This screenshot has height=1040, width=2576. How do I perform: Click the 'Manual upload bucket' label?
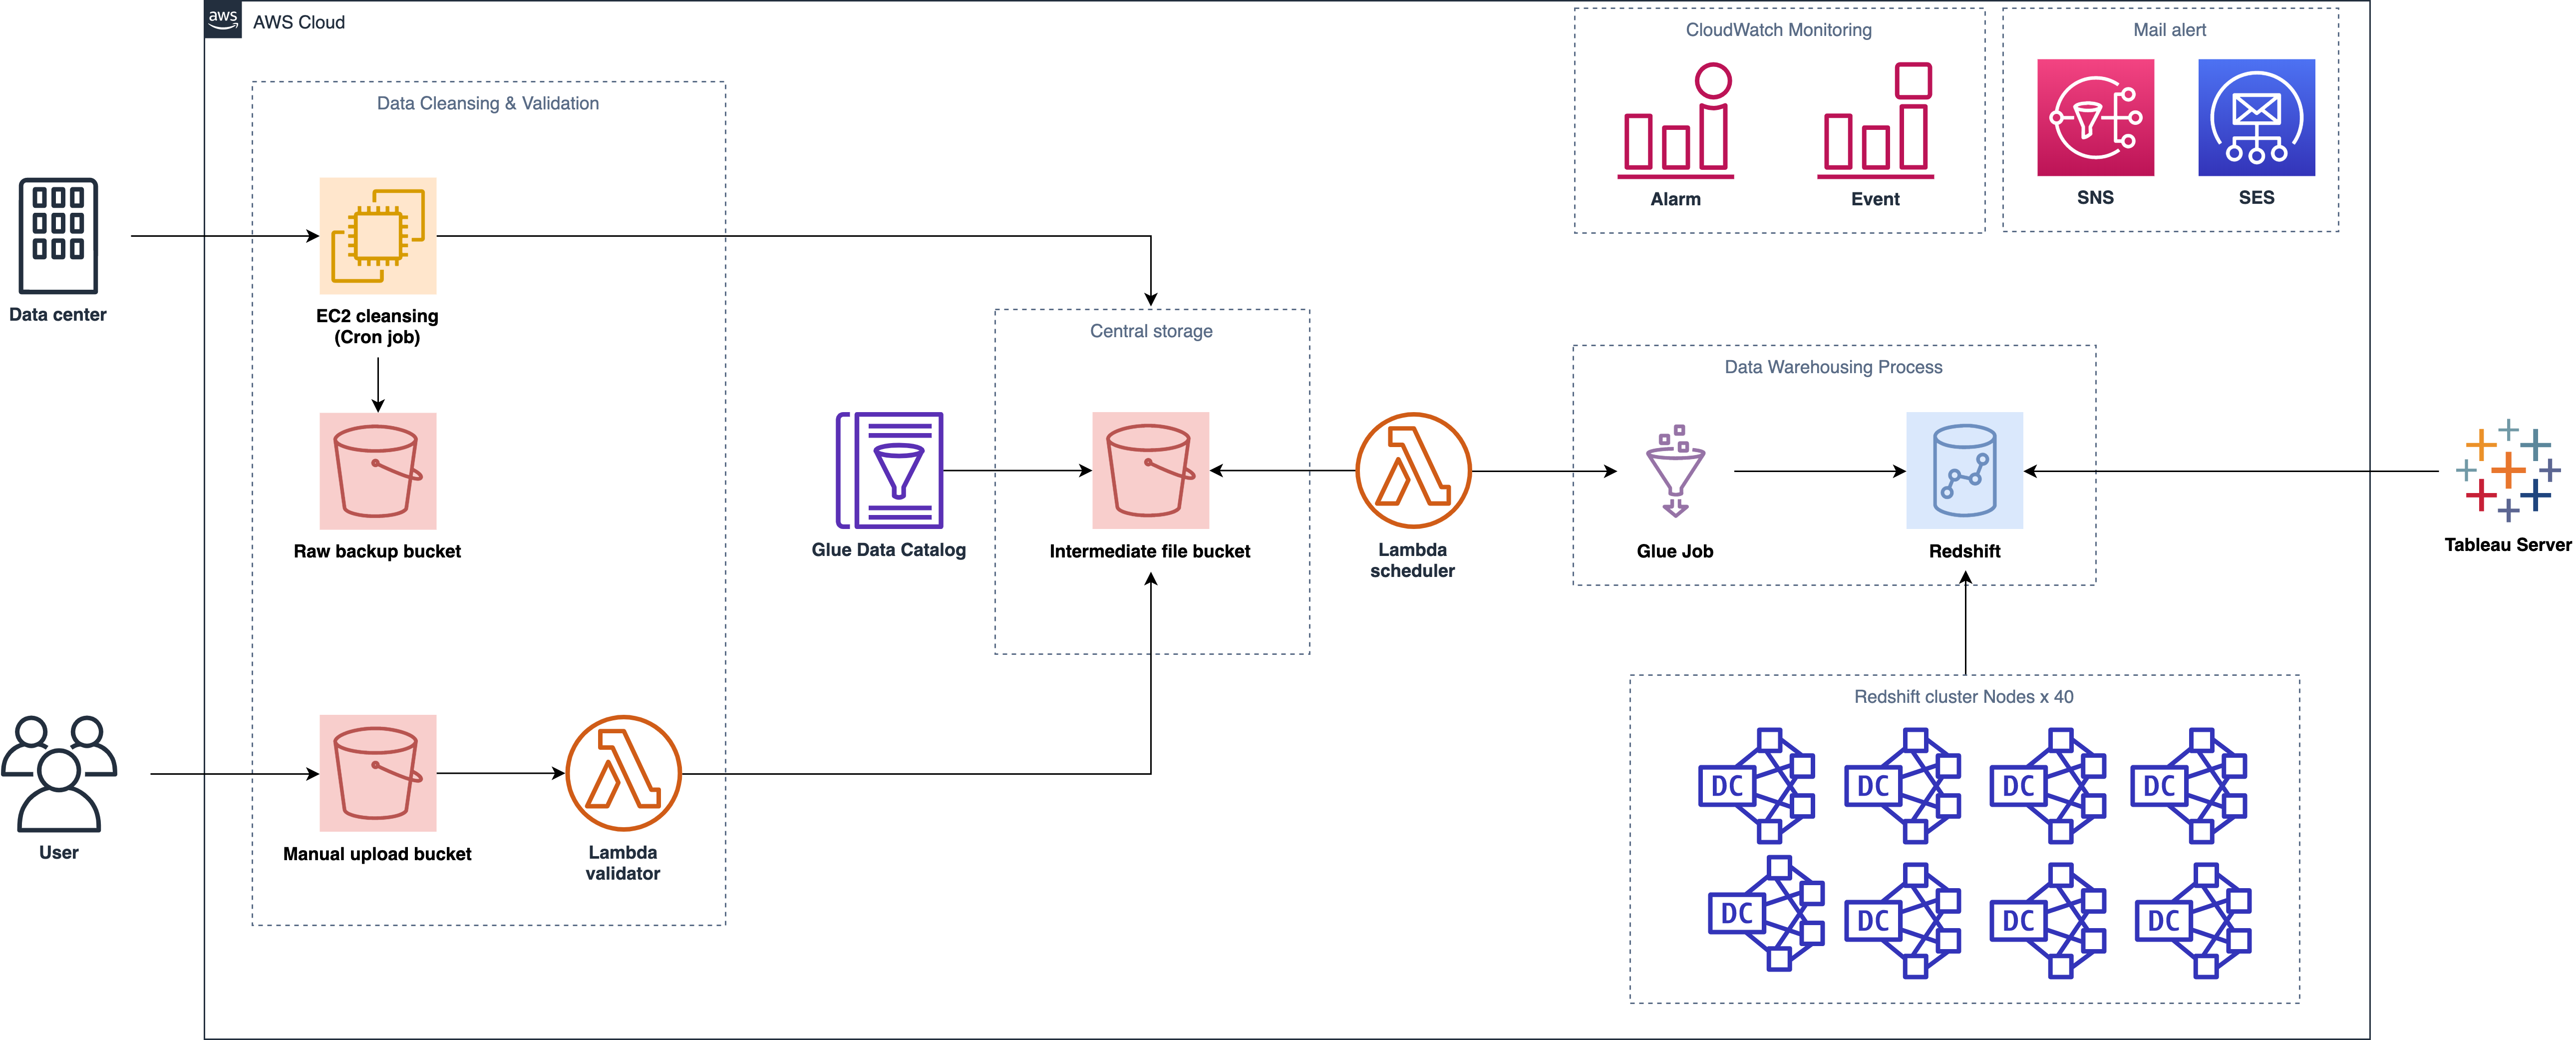point(377,854)
